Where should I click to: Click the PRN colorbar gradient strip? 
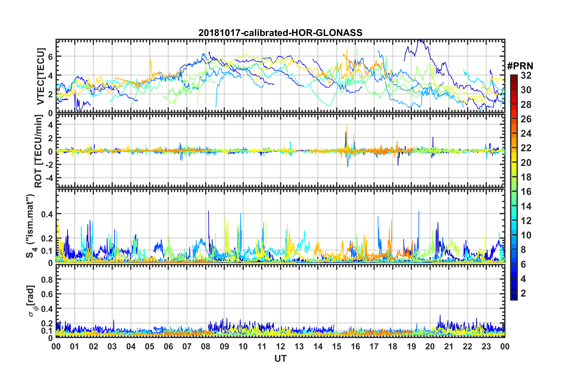pos(514,187)
